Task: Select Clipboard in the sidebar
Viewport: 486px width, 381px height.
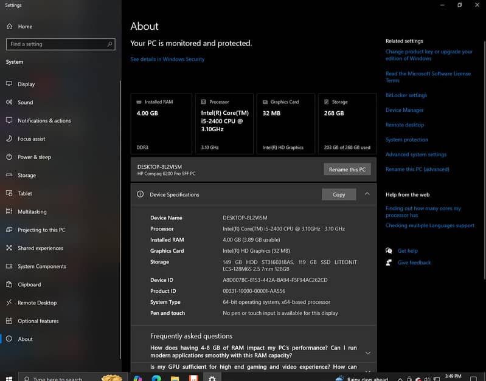Action: coord(29,285)
